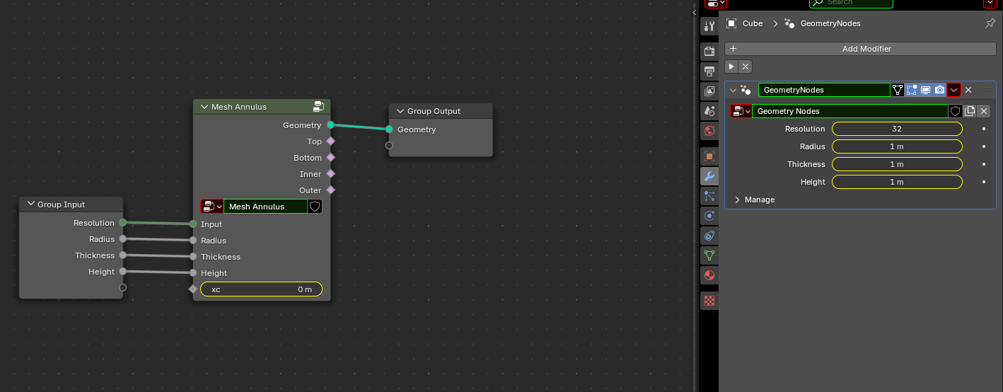
Task: Click the Radius 1 m field
Action: [x=897, y=146]
